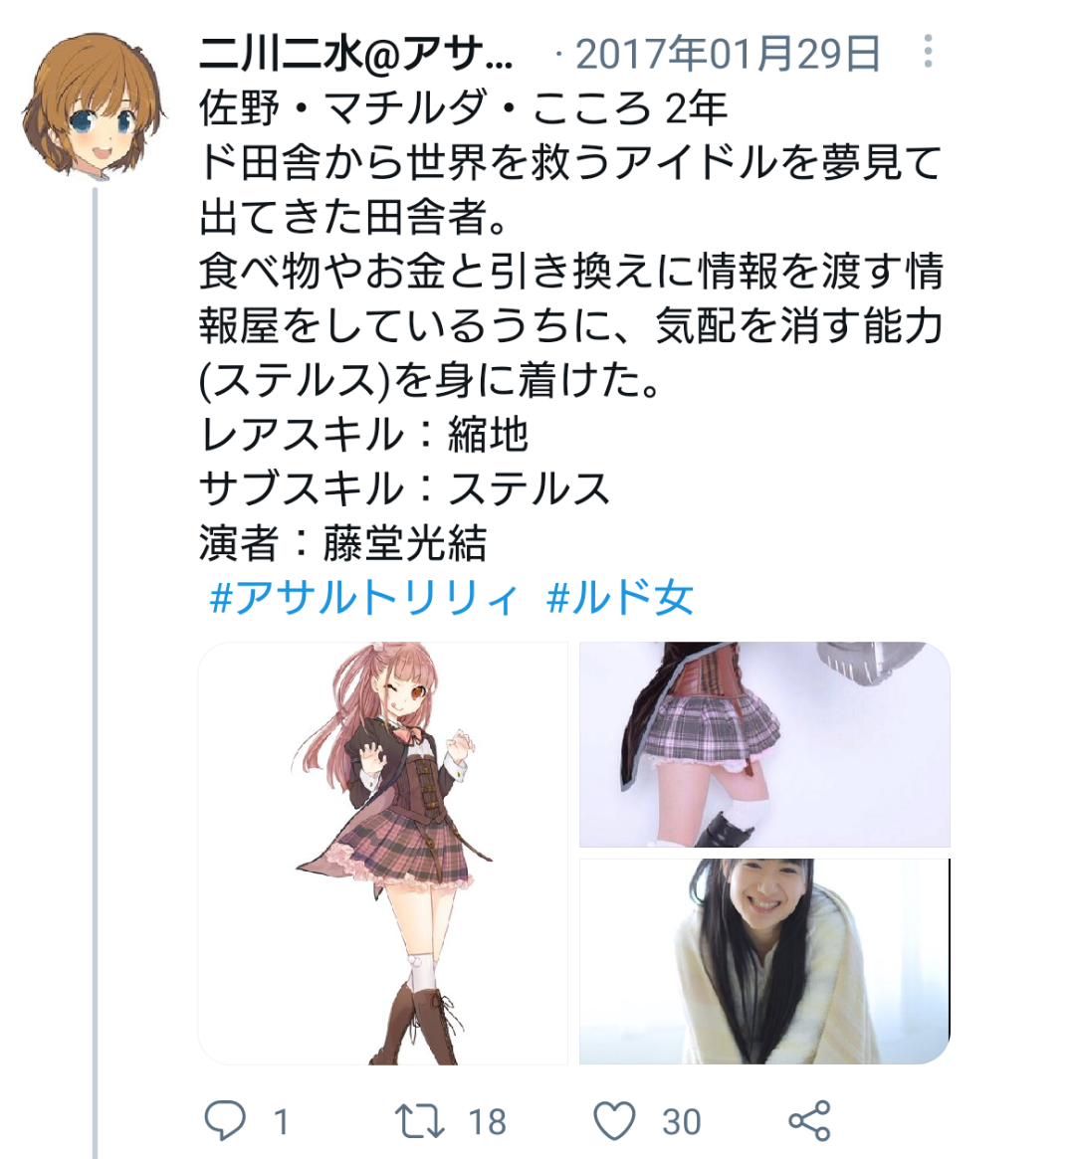The width and height of the screenshot is (1075, 1159).
Task: Open the author's anime avatar profile
Action: click(94, 104)
